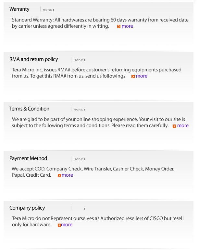
Task: Read more about Terms and conditions paragraph
Action: (183, 125)
